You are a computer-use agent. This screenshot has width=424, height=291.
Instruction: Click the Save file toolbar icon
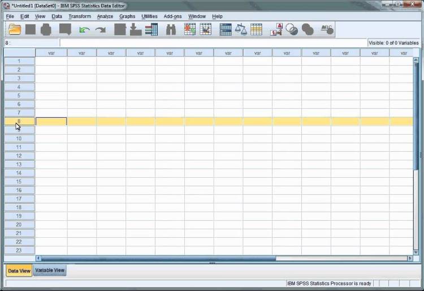[x=31, y=29]
